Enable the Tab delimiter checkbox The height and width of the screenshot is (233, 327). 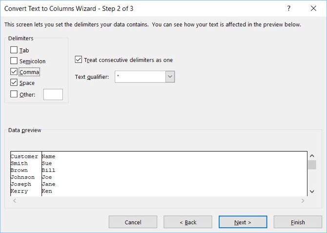pos(14,50)
